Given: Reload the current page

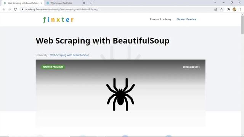Looking at the screenshot, I should [x=15, y=9].
